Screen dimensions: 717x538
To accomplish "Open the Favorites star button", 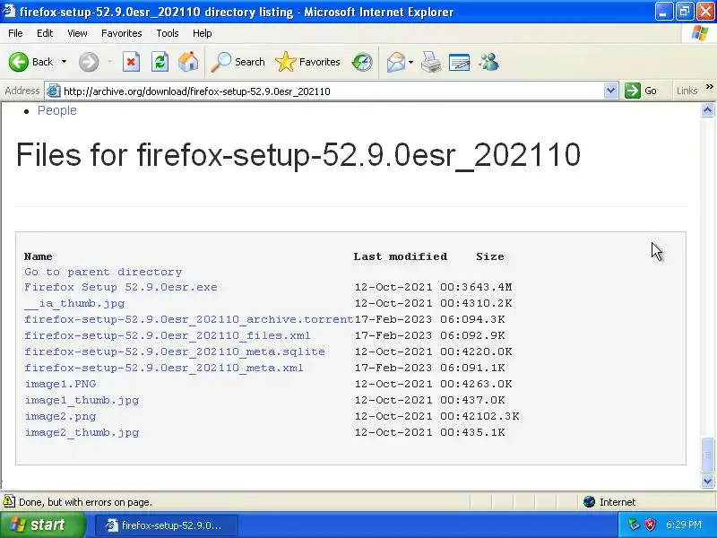I will (307, 62).
